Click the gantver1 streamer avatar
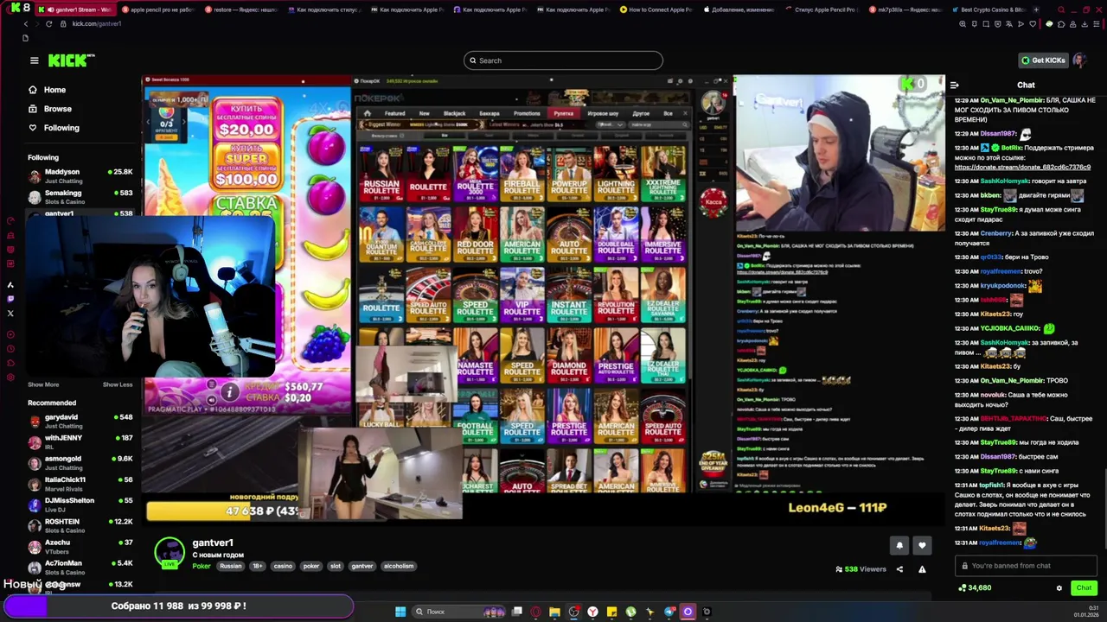 tap(170, 552)
